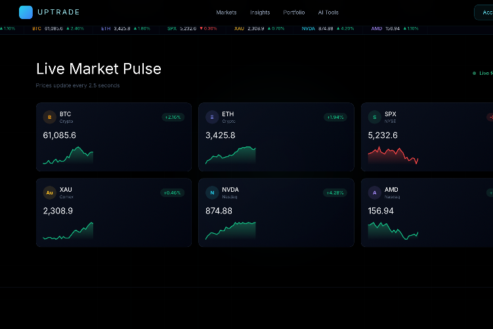Click the Live feed green status dot
Viewport: 493px width, 329px height.
(x=474, y=74)
